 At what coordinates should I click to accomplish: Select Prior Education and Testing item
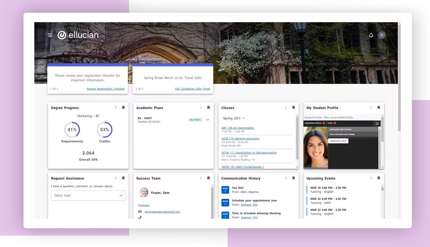(x=342, y=134)
